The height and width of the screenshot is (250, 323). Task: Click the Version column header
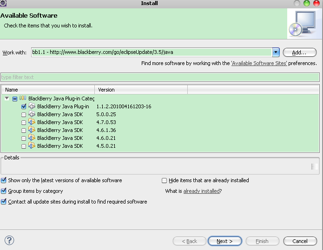[141, 90]
